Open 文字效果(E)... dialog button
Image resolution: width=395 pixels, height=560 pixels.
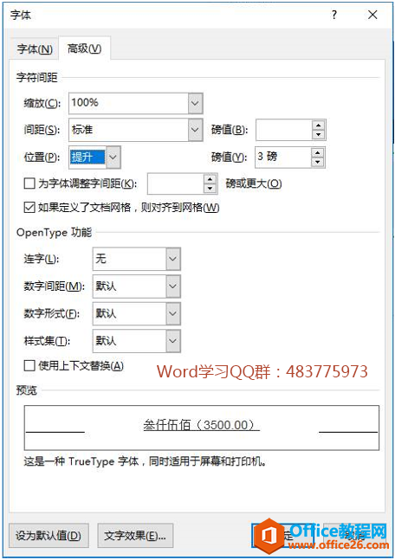135,536
